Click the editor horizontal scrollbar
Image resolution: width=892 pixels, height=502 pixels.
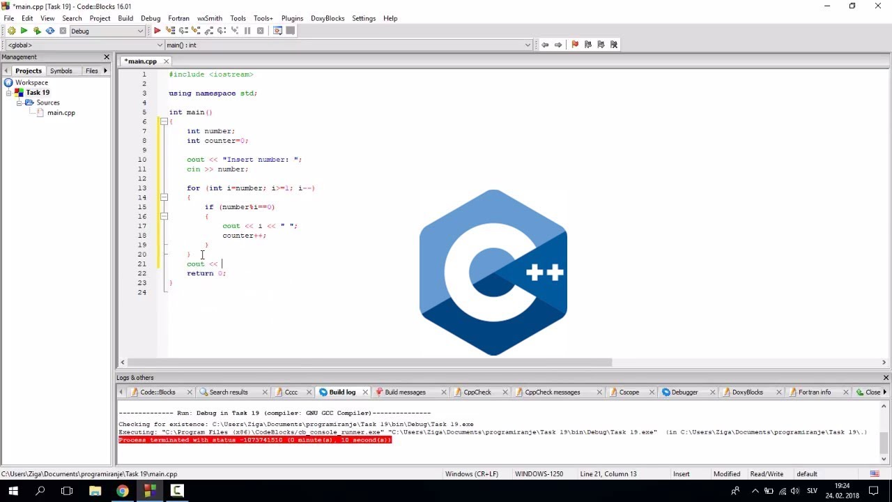tap(370, 363)
